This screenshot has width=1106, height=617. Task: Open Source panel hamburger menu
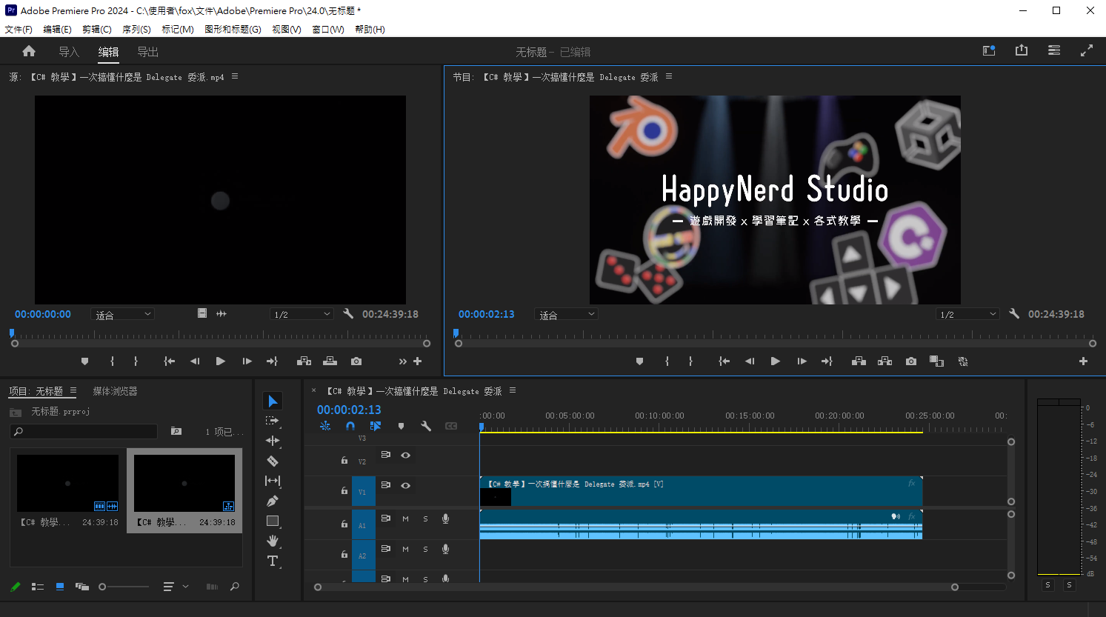pos(235,76)
